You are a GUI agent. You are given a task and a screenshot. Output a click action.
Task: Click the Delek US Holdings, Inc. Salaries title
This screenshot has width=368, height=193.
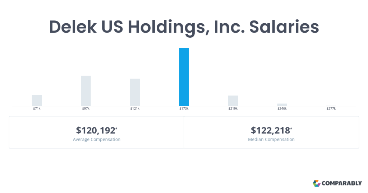click(x=184, y=27)
